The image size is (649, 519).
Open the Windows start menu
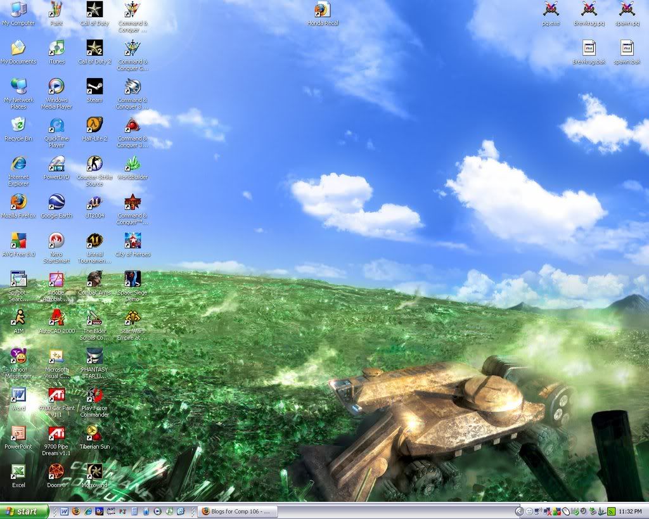click(24, 511)
